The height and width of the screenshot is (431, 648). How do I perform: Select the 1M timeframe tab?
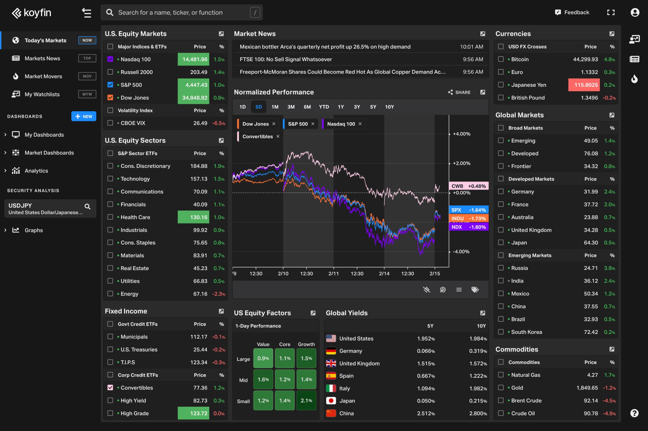(275, 107)
